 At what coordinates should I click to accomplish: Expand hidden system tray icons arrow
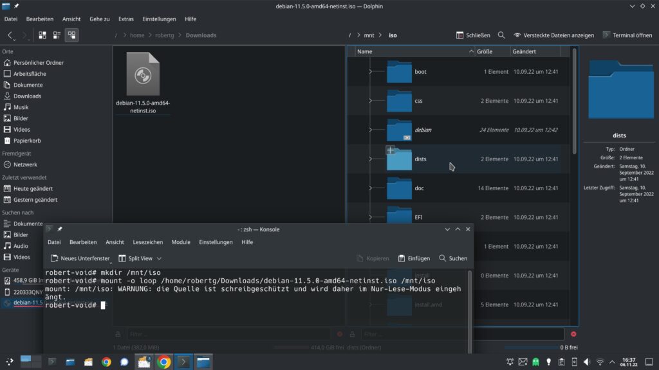coord(612,362)
